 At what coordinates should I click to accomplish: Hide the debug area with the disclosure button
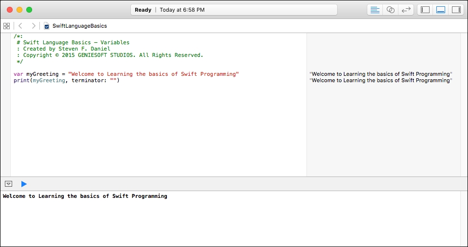[x=9, y=184]
